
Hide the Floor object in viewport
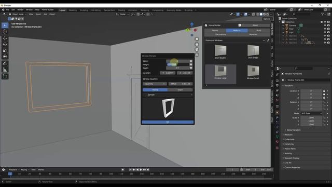coord(325,29)
